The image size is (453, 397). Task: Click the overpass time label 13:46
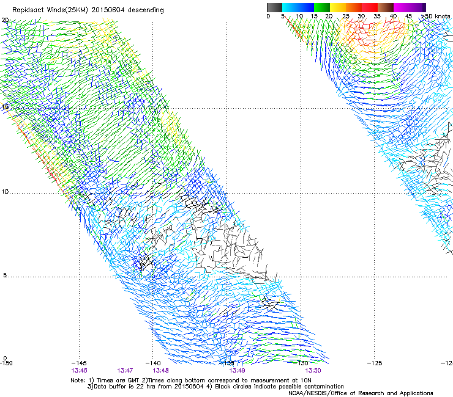(x=79, y=371)
